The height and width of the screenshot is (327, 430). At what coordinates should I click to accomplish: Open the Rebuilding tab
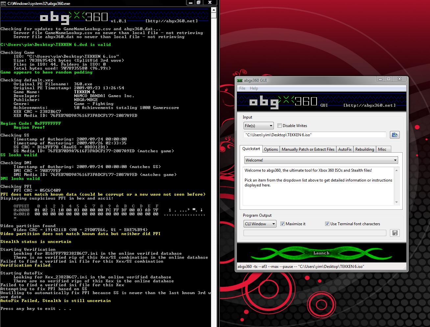click(x=365, y=149)
